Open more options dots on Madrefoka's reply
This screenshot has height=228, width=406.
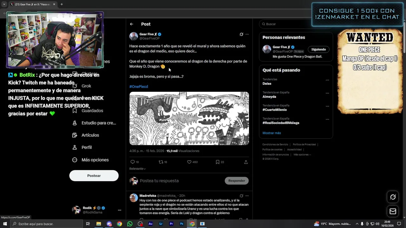point(247,196)
